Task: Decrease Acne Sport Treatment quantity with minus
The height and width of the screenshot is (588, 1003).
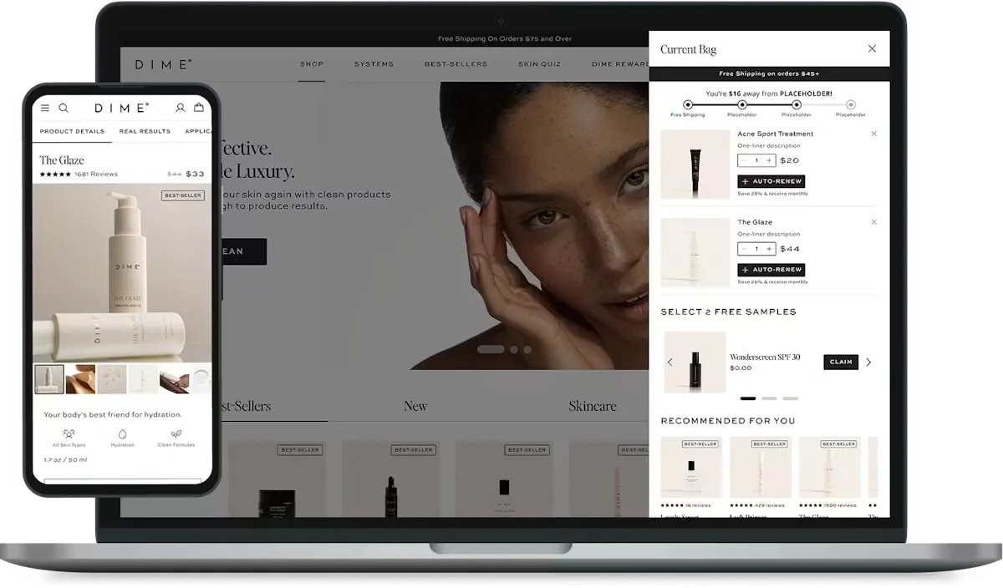Action: pyautogui.click(x=745, y=160)
